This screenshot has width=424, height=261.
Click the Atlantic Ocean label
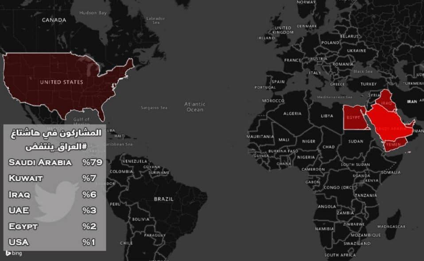[x=195, y=106]
